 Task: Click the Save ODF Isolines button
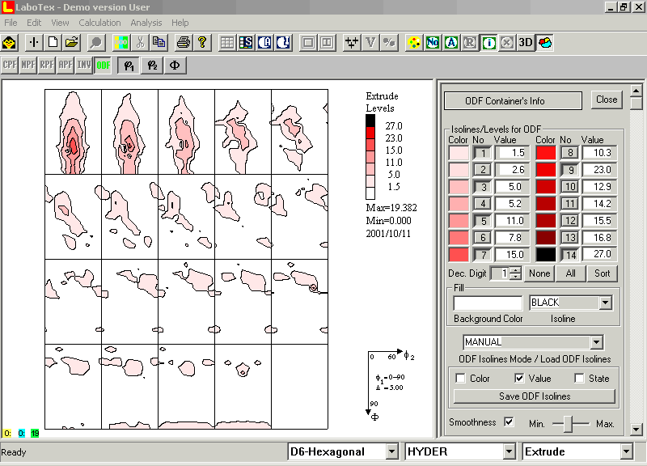click(535, 396)
